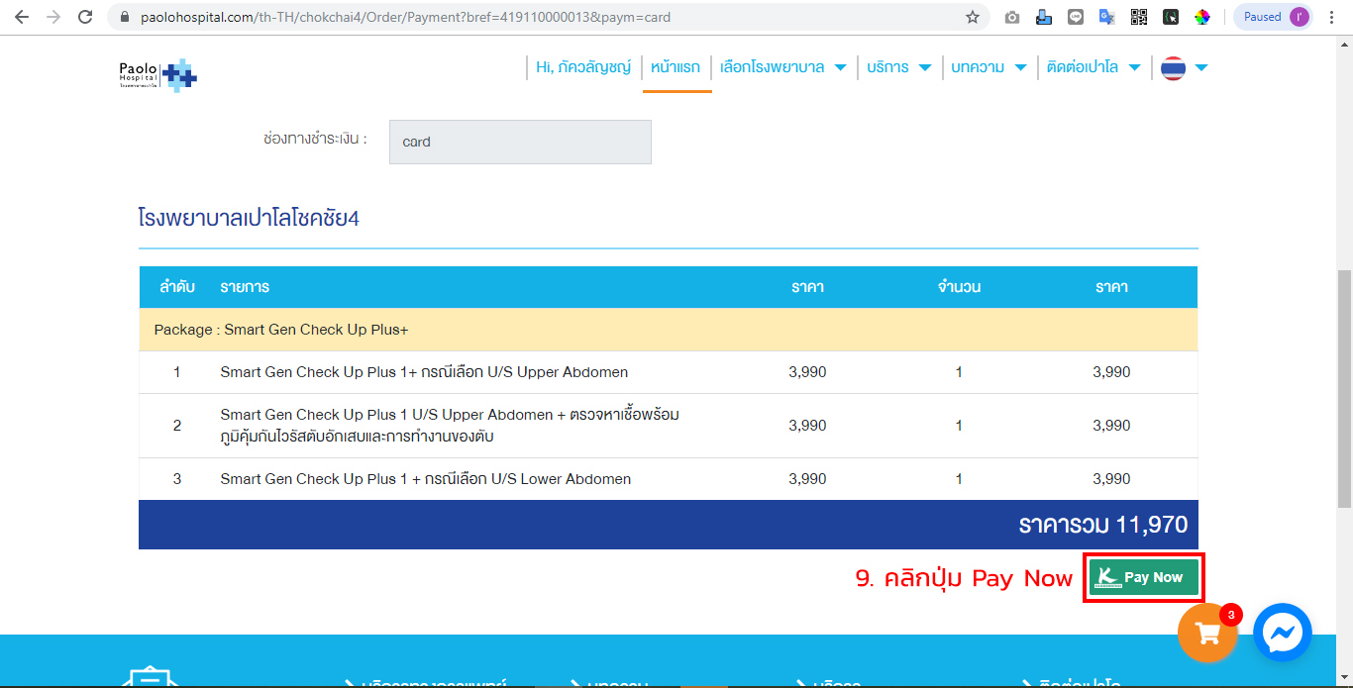Expand the บริการ dropdown arrow
Image resolution: width=1353 pixels, height=688 pixels.
point(925,68)
